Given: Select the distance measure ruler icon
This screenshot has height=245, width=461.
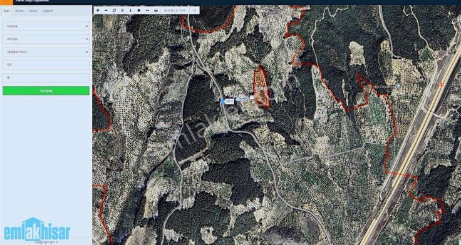Looking at the screenshot, I should click(x=147, y=11).
